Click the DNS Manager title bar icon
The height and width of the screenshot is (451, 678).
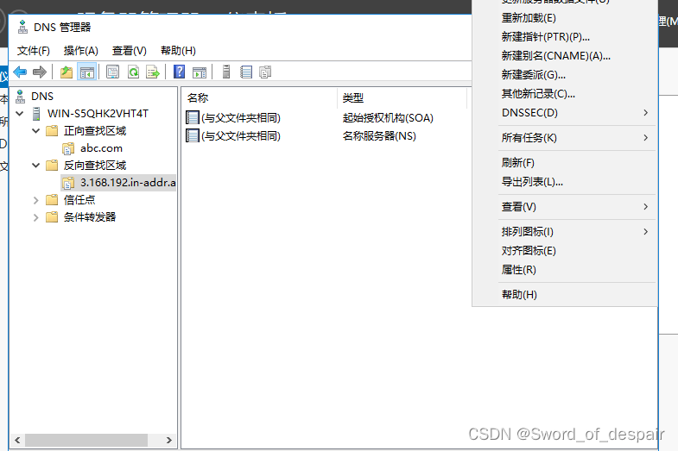(x=22, y=28)
